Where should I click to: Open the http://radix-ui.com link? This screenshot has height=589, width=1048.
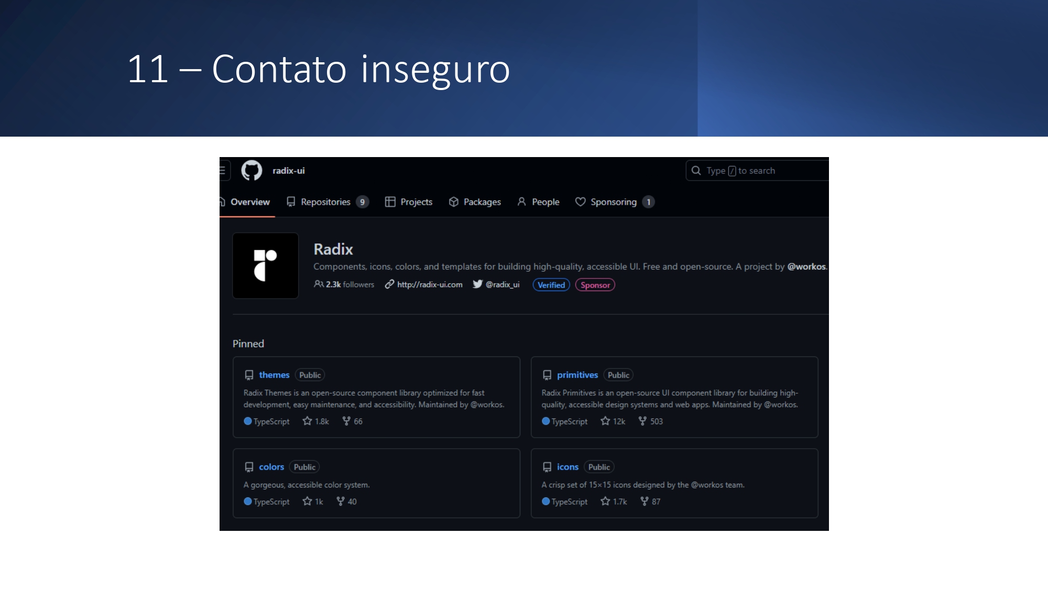pos(429,284)
